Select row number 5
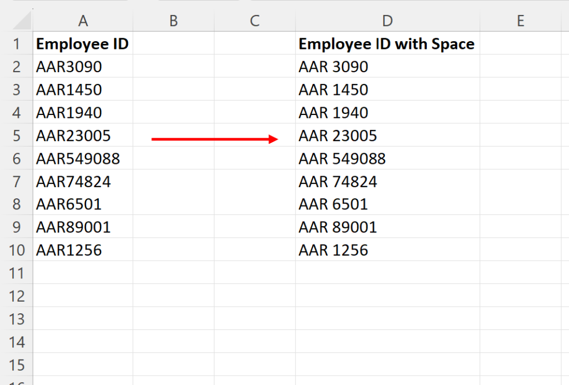 (x=17, y=136)
